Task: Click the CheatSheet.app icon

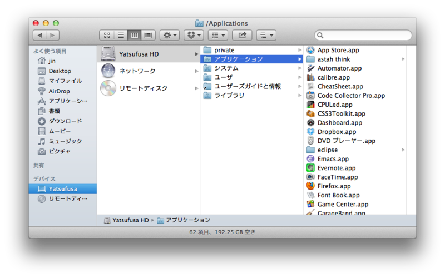Action: tap(311, 86)
